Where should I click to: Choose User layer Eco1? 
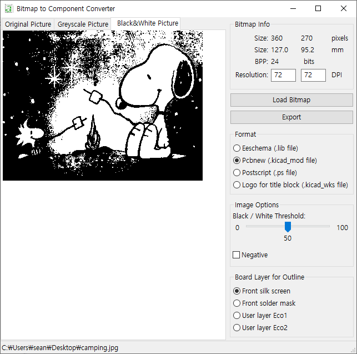click(x=260, y=316)
